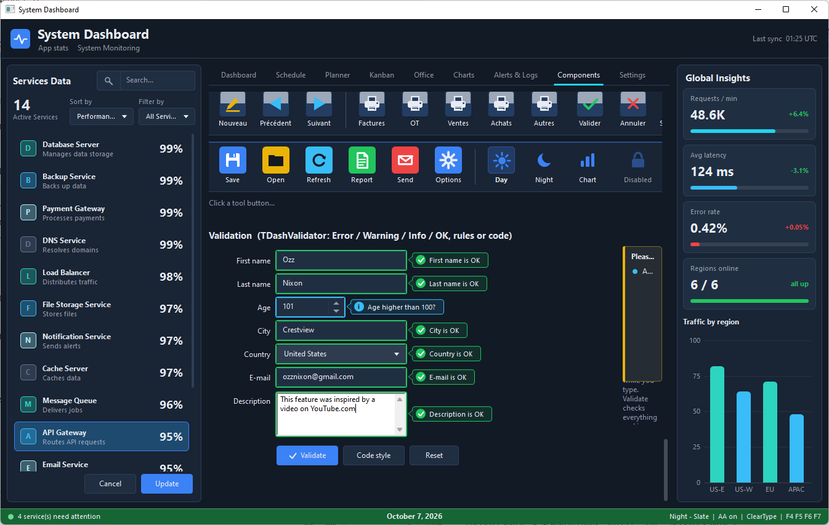Click the services search input field
The width and height of the screenshot is (829, 525).
[x=157, y=80]
